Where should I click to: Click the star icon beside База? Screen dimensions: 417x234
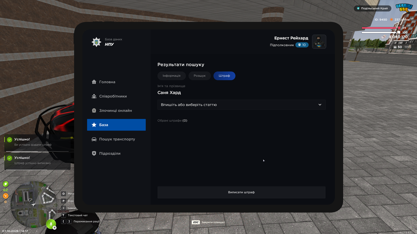[x=94, y=125]
